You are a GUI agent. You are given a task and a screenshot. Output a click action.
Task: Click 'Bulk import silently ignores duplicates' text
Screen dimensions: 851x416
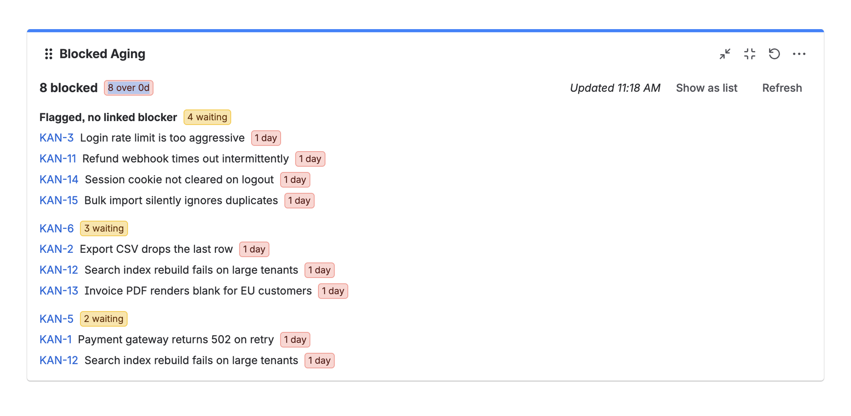181,200
